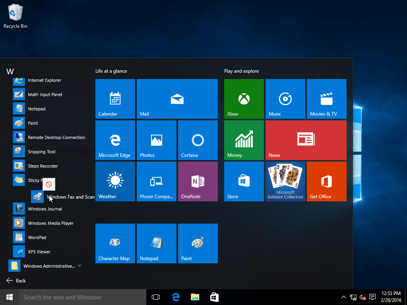The width and height of the screenshot is (407, 305).
Task: Launch Remote Desktop Connection
Action: point(49,137)
